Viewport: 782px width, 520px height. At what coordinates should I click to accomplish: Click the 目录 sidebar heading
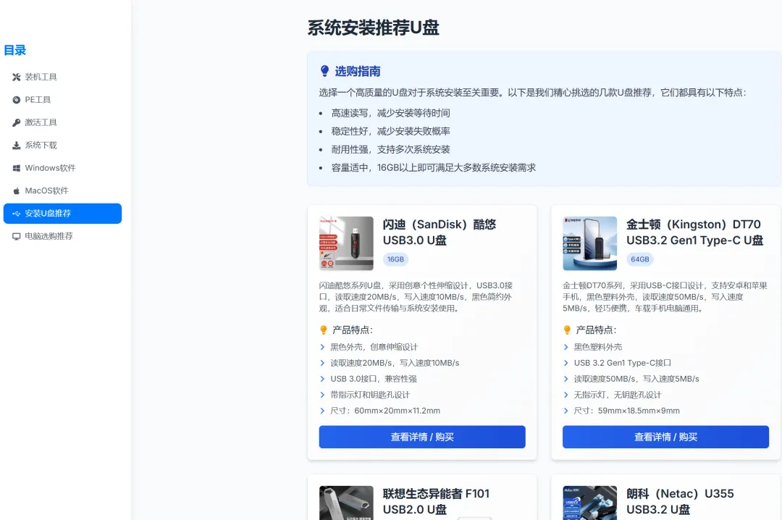point(15,50)
